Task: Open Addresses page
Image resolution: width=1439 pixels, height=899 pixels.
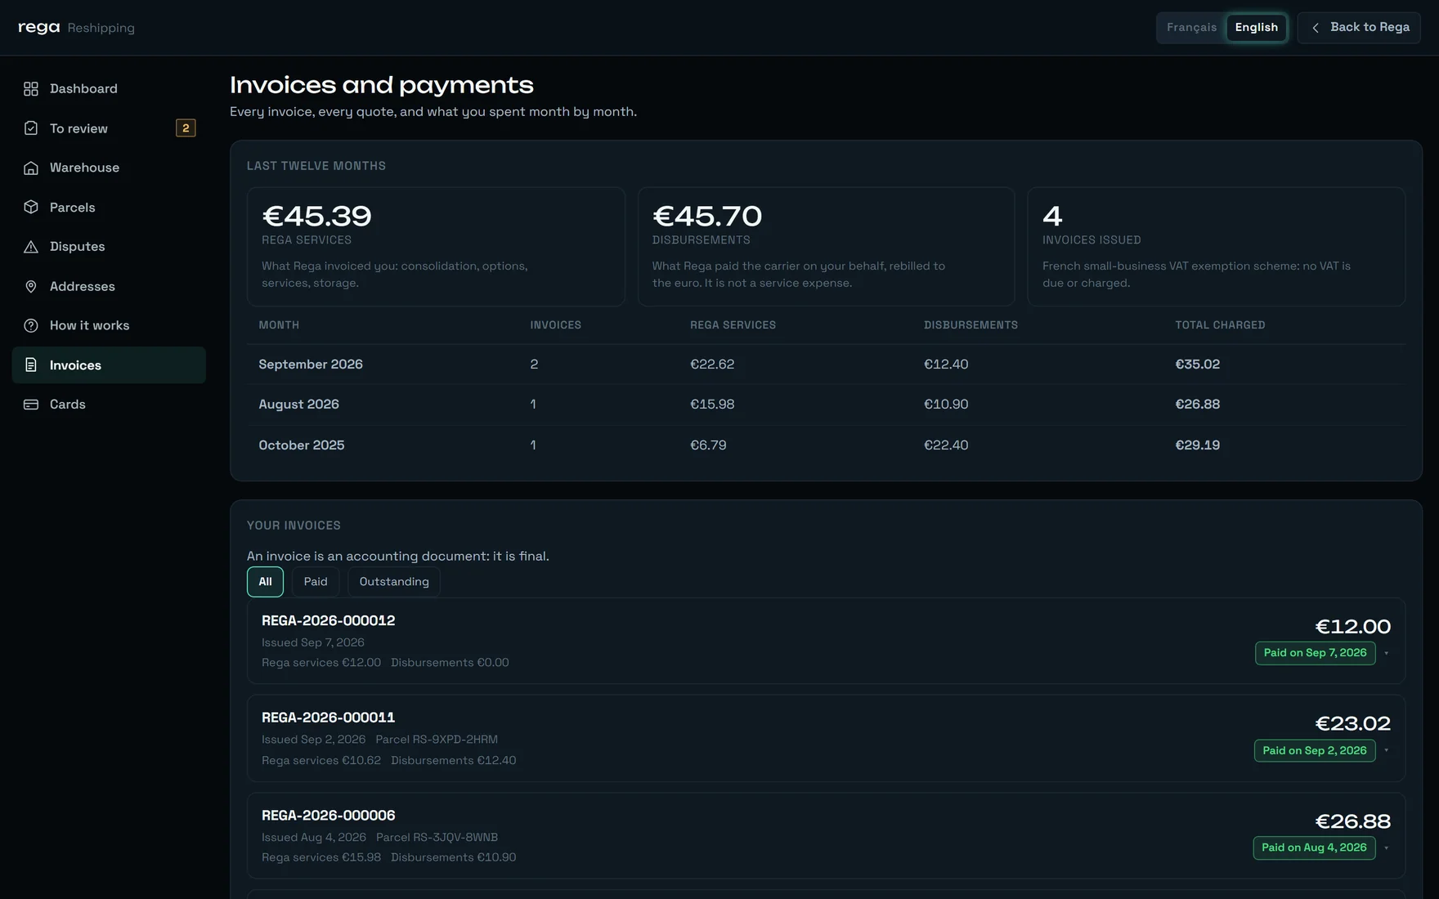Action: point(109,286)
